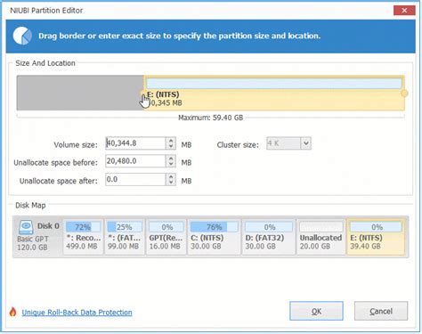Screen dimensions: 422x334
Task: Select the D: (FAT32) partition block
Action: (x=269, y=237)
